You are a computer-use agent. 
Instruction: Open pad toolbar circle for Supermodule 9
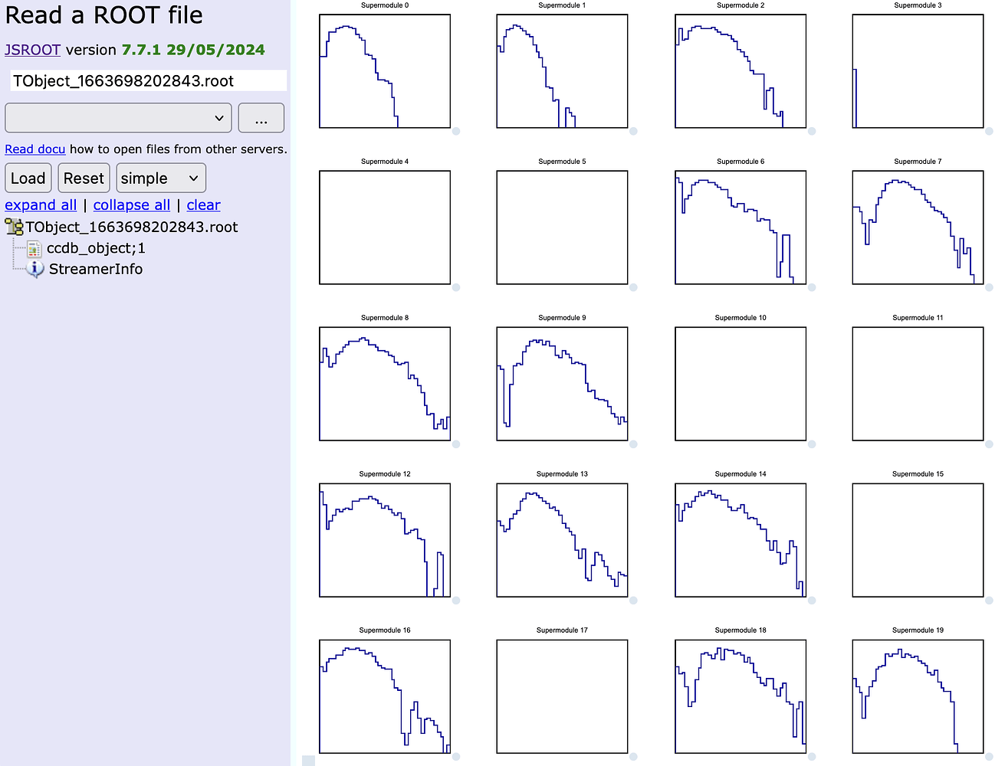click(x=633, y=444)
